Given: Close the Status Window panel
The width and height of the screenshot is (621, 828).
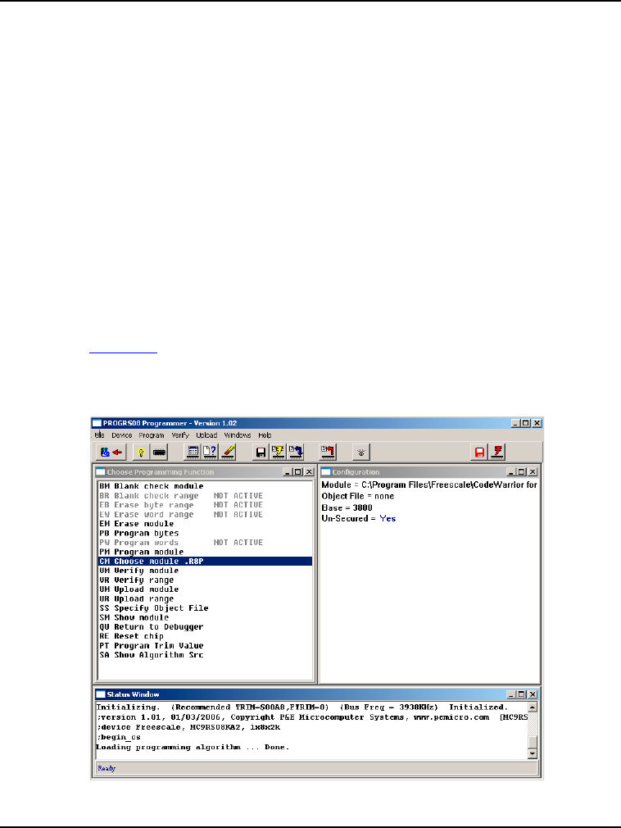Looking at the screenshot, I should [x=533, y=694].
